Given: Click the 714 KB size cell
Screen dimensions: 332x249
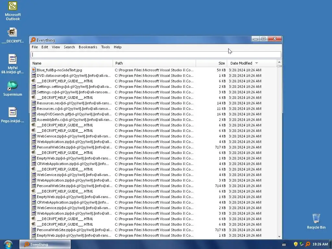Looking at the screenshot, I should coord(220,186).
